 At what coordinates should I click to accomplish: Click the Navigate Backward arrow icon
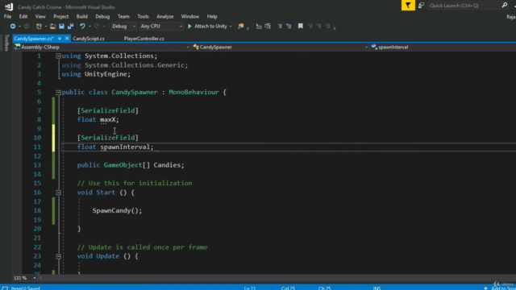13,27
